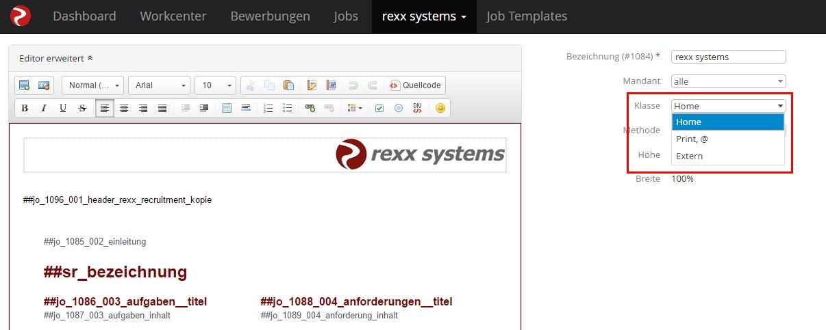The image size is (826, 330).
Task: Insert a horizontal line
Action: pos(246,108)
